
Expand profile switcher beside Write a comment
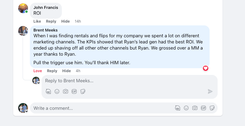[26, 111]
